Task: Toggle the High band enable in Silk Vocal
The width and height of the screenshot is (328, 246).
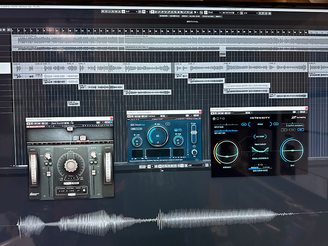Action: point(176,134)
